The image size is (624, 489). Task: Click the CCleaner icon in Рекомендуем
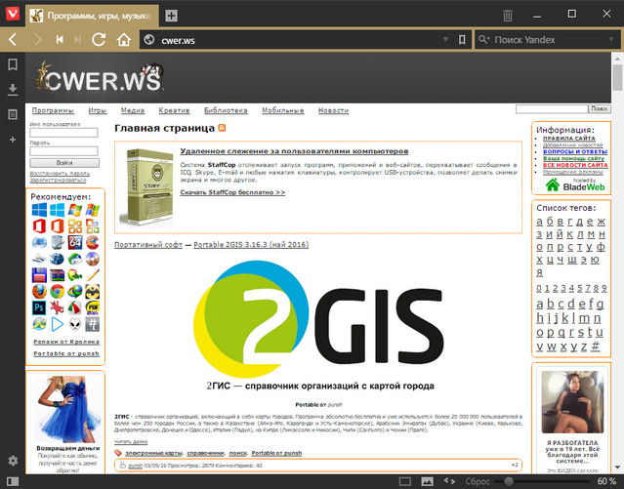[93, 242]
